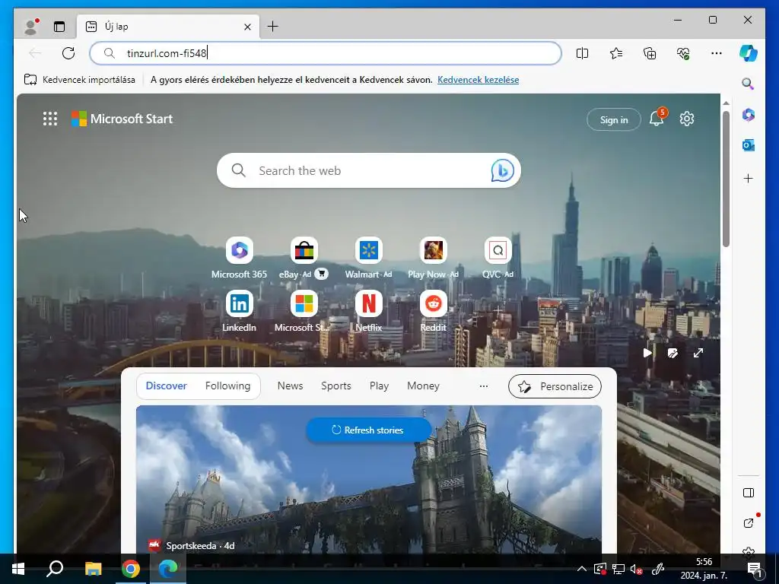Switch to the Play tab
The width and height of the screenshot is (779, 584).
coord(379,386)
